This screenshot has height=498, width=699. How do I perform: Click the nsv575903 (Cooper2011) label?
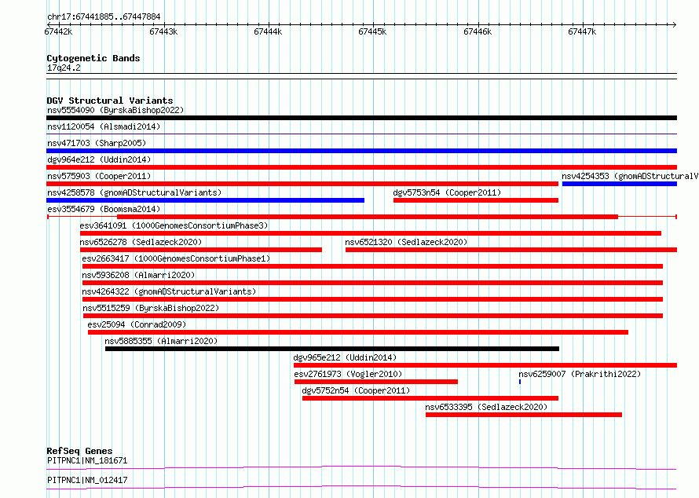[99, 176]
